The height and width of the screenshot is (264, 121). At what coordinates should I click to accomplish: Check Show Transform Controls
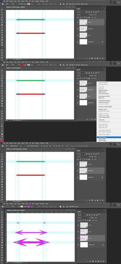coord(26,146)
